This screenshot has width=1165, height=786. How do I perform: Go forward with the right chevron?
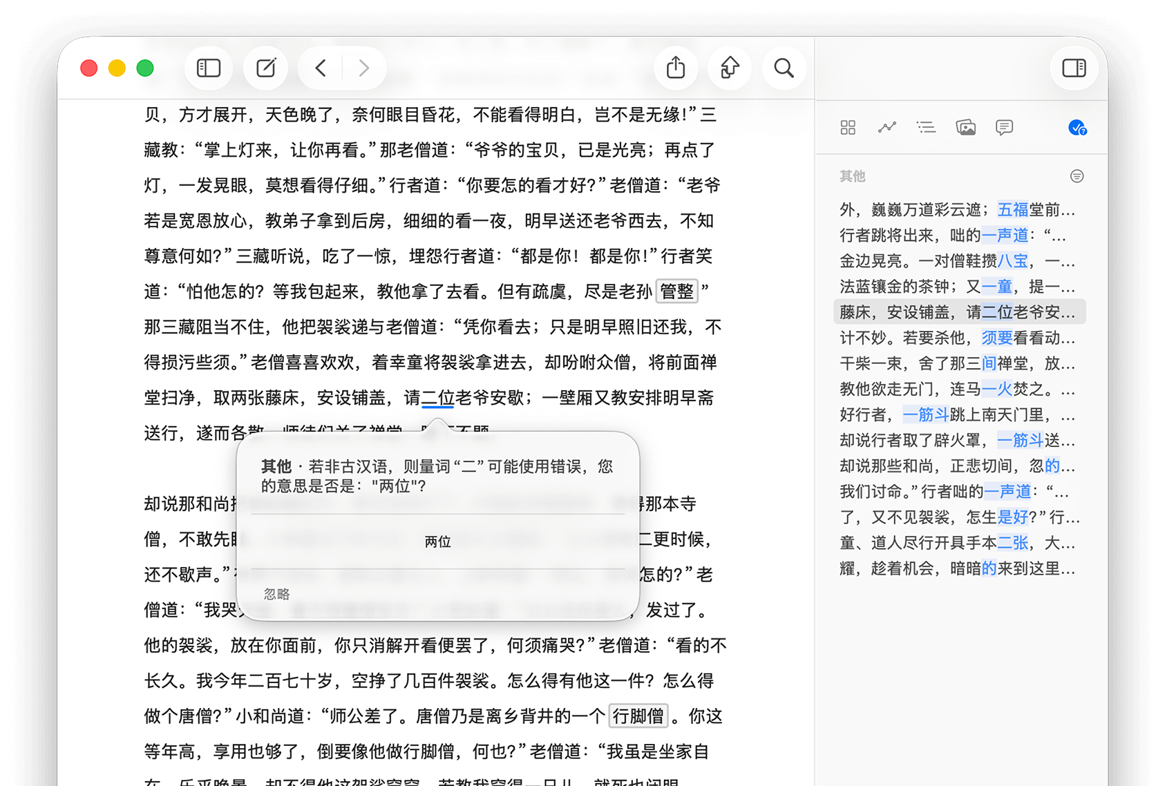pos(363,68)
